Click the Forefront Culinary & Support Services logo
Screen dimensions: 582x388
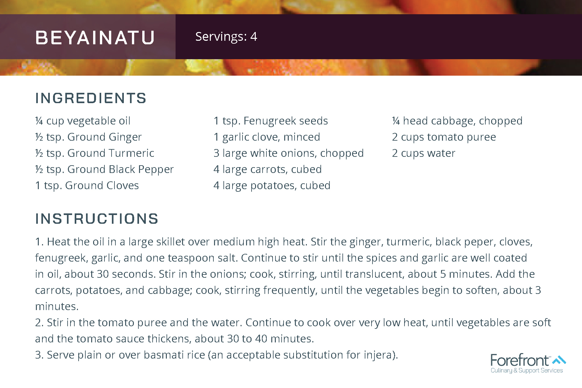point(528,364)
